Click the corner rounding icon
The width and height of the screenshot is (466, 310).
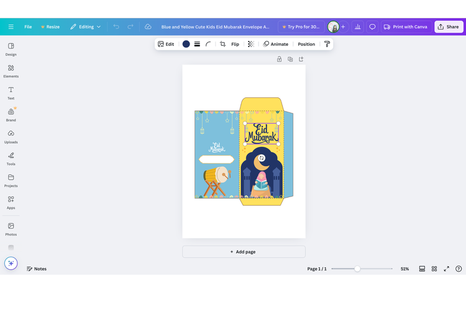[208, 44]
